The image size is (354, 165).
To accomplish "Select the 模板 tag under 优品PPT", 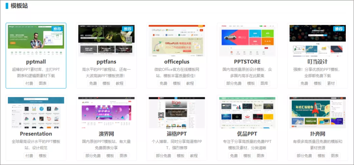I will coord(247,156).
